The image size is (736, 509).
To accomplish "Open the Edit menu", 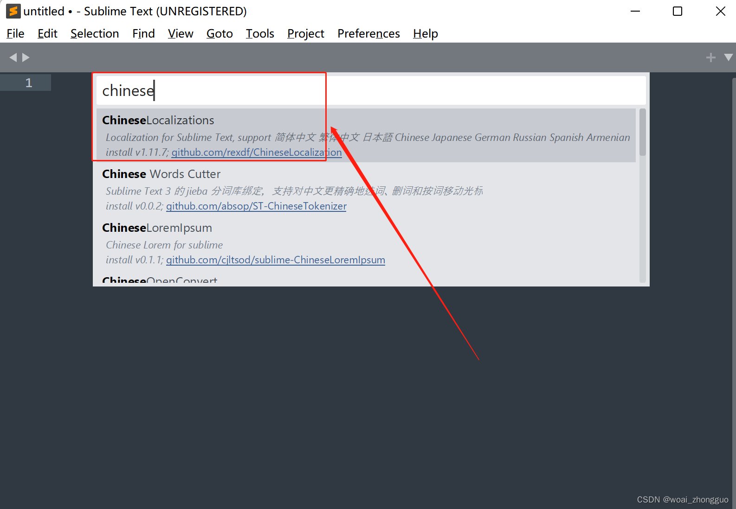I will [47, 34].
